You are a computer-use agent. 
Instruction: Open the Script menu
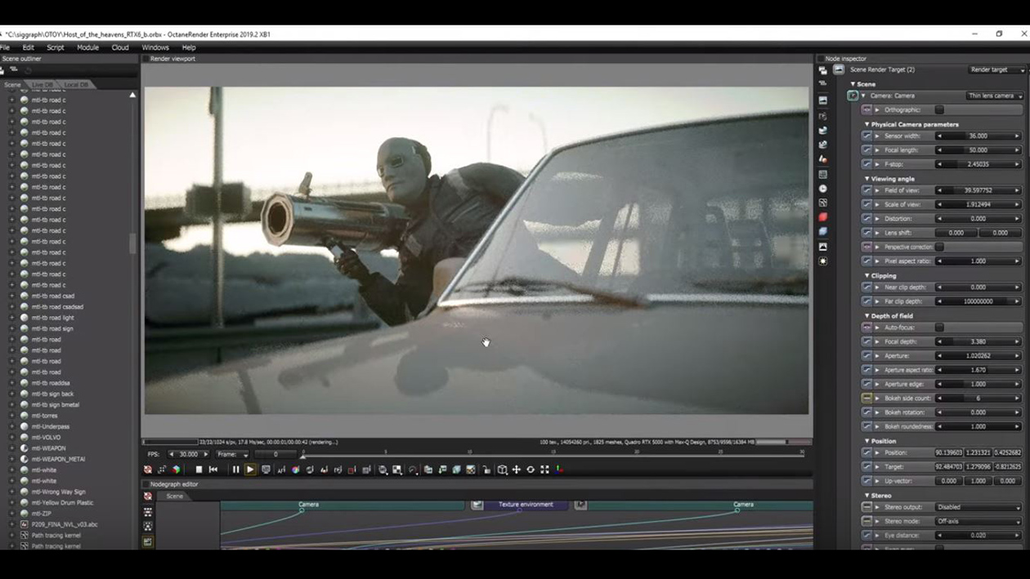click(55, 47)
